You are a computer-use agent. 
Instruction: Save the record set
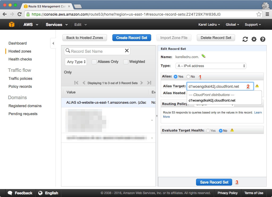click(x=214, y=182)
